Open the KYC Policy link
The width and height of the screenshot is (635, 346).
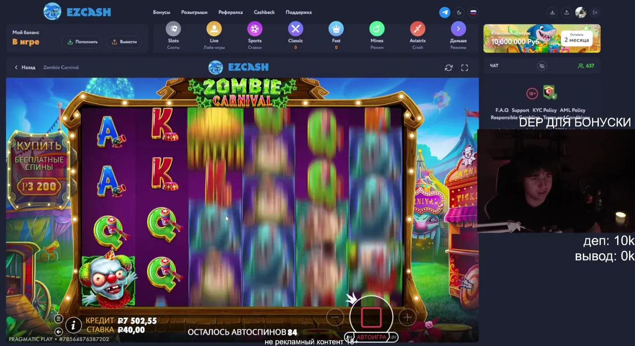tap(544, 110)
